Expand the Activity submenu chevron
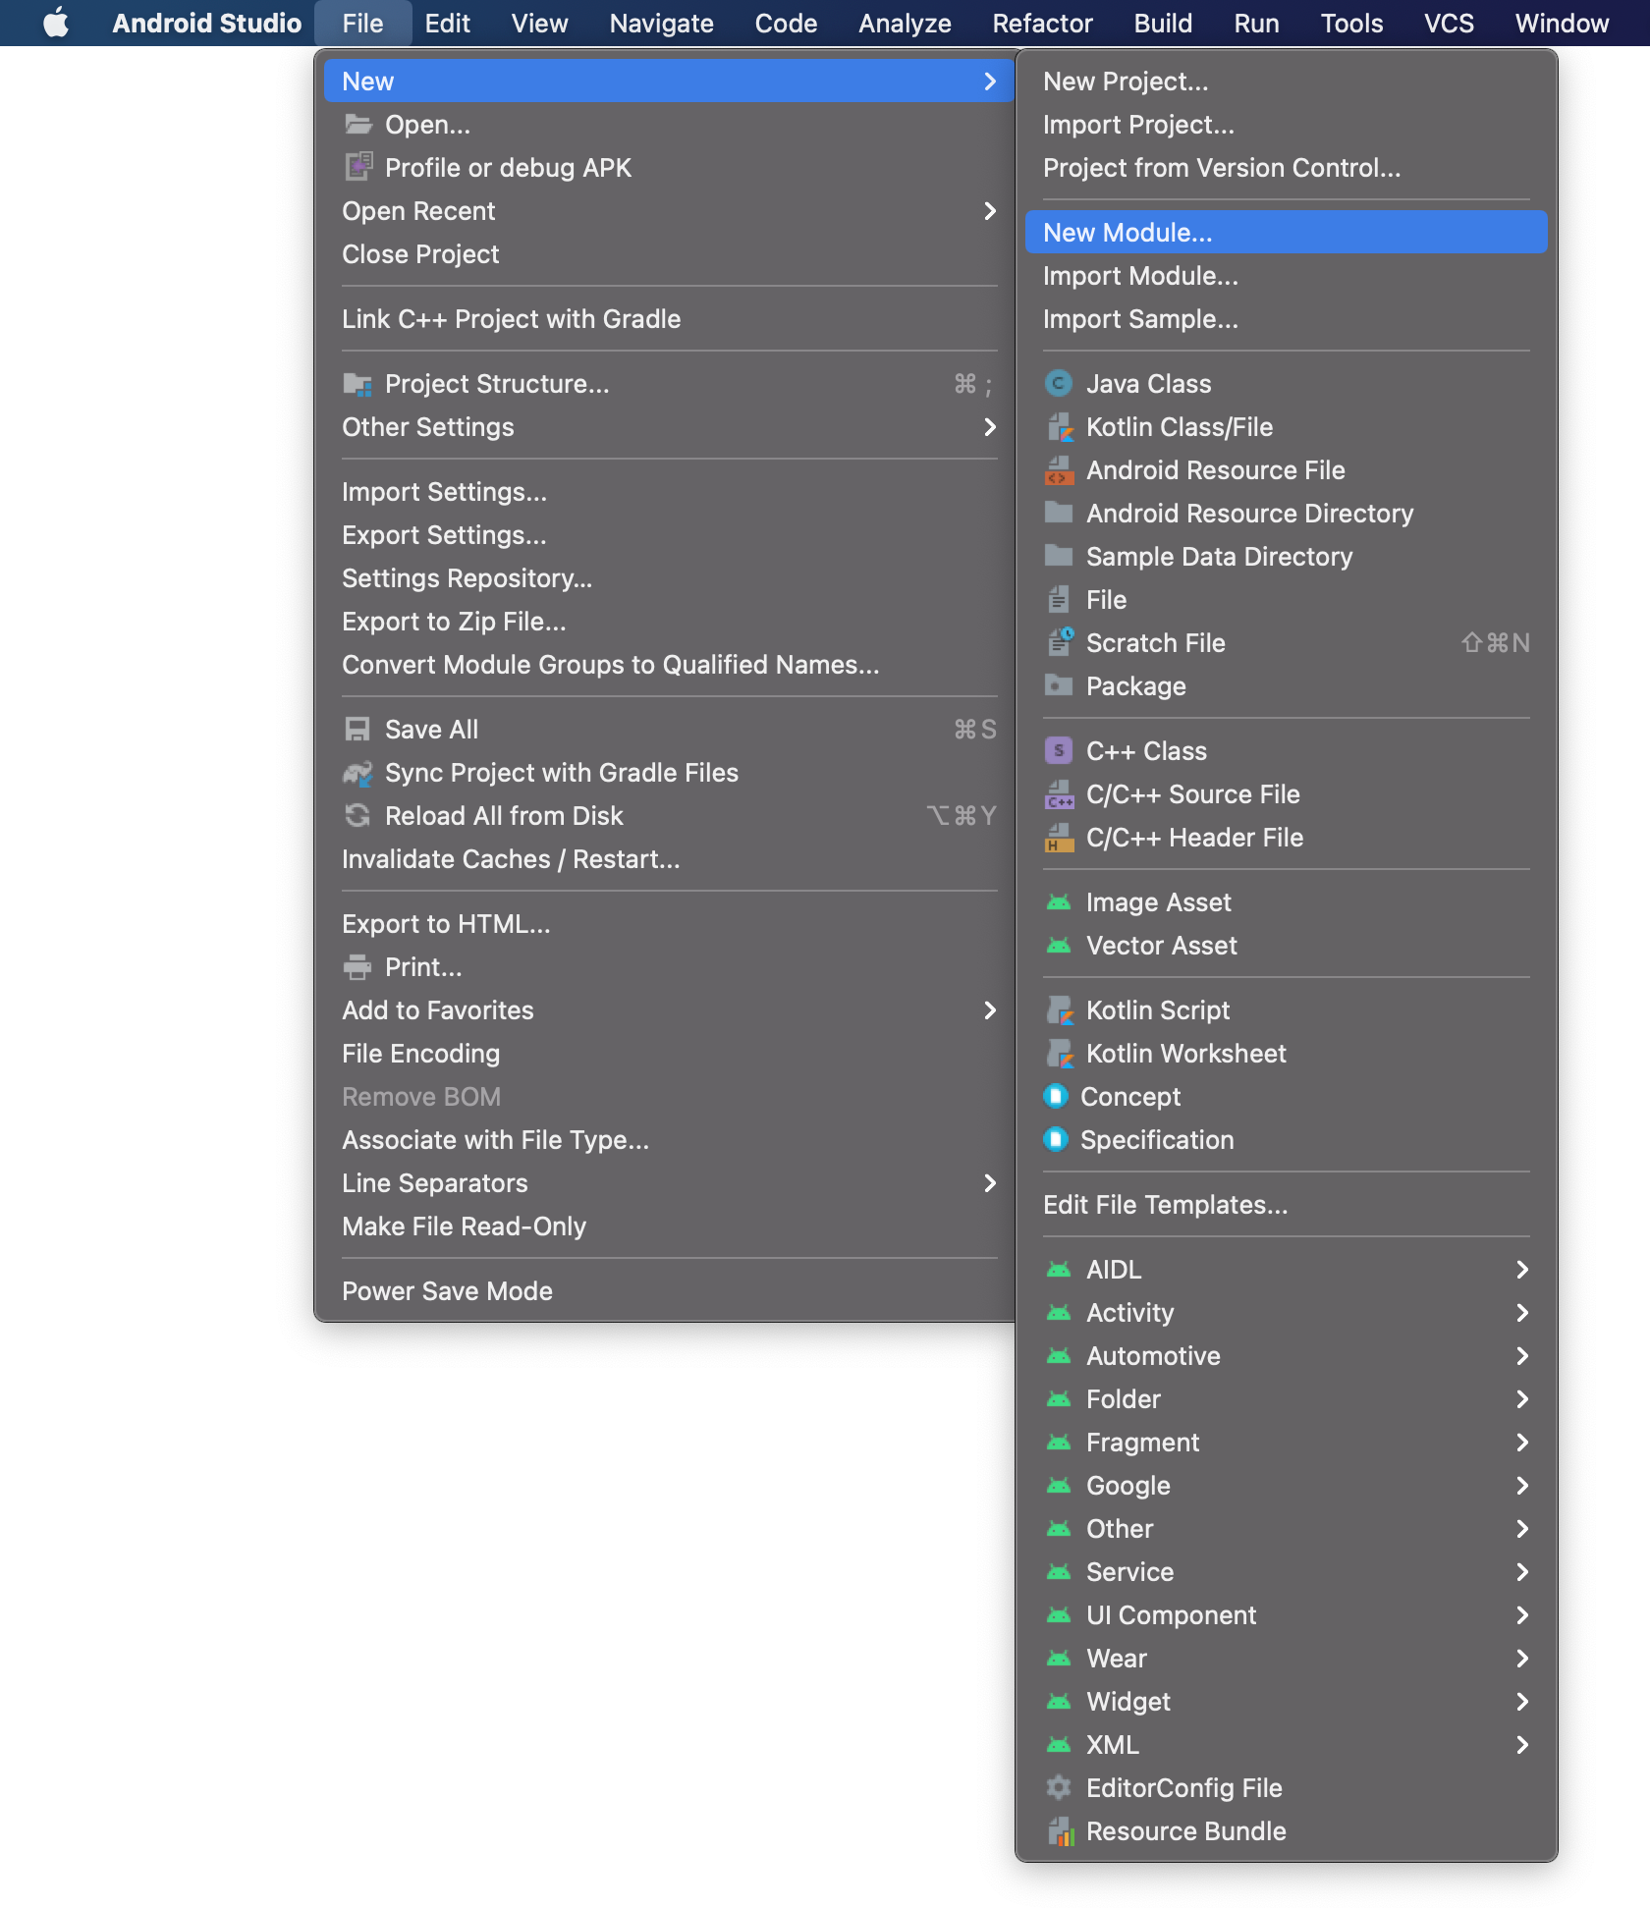This screenshot has width=1650, height=1908. tap(1521, 1313)
